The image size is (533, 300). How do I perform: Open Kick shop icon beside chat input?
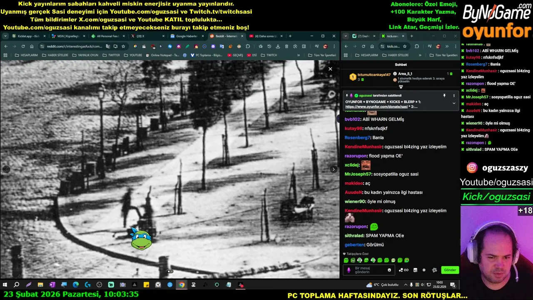[x=415, y=270]
